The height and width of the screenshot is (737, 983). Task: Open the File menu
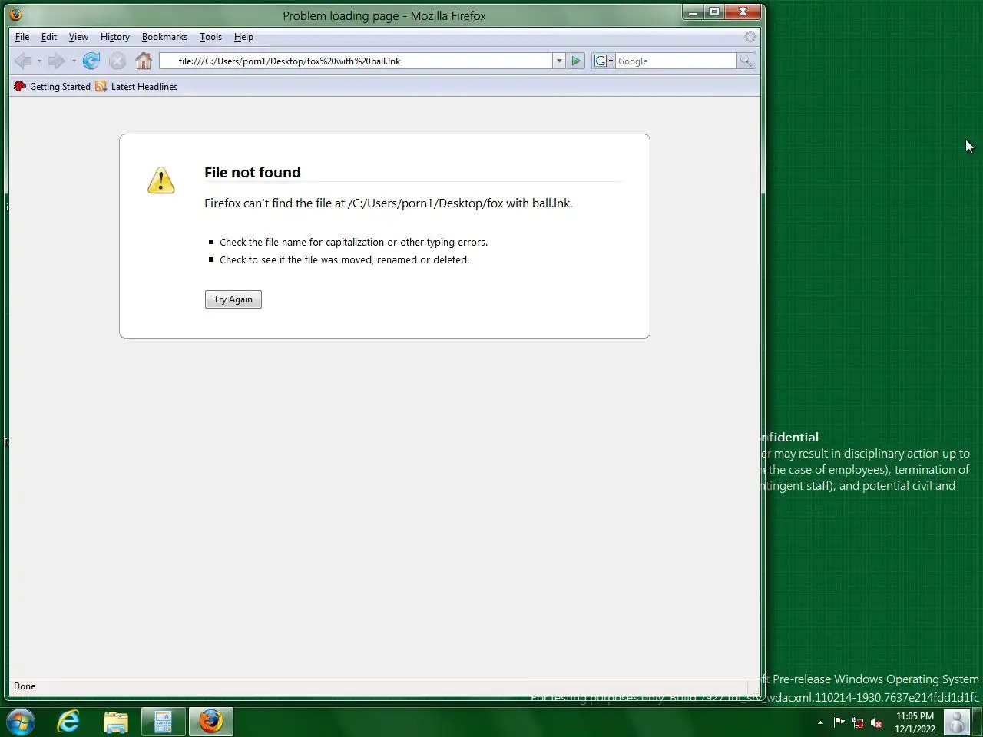pos(22,37)
